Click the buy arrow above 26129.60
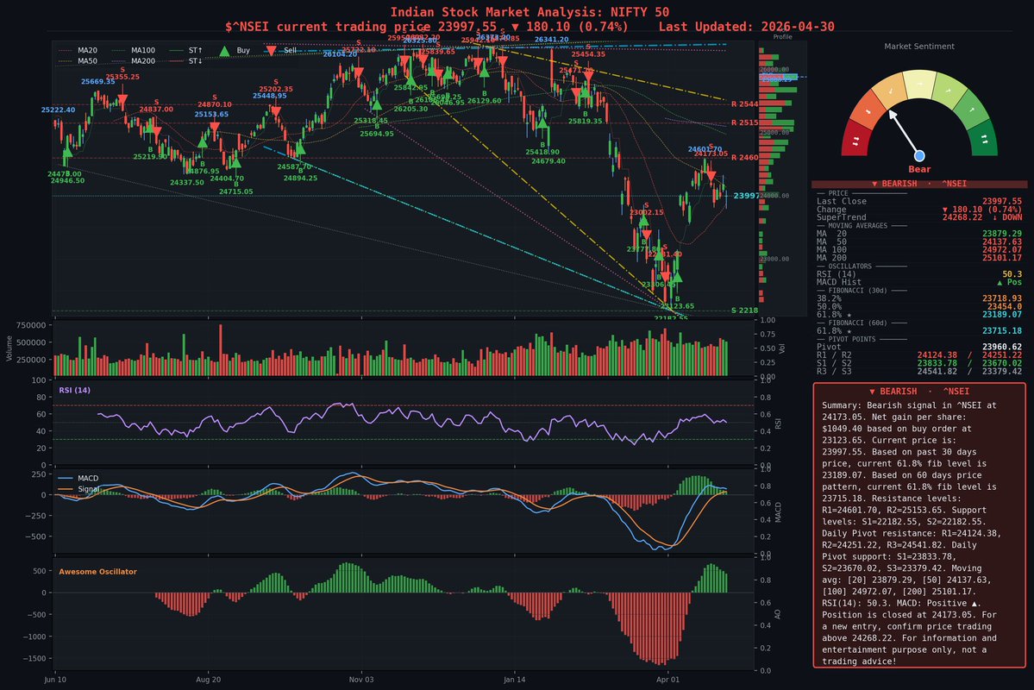The image size is (1034, 690). [x=484, y=72]
